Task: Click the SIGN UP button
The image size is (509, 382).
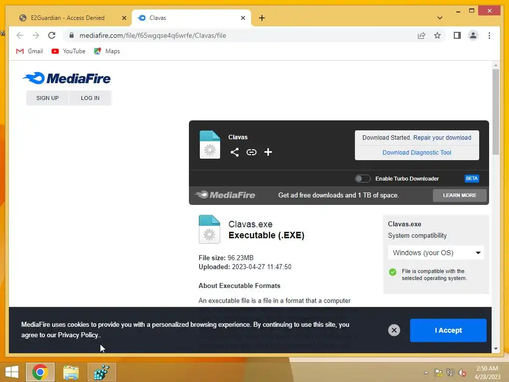Action: pyautogui.click(x=47, y=98)
